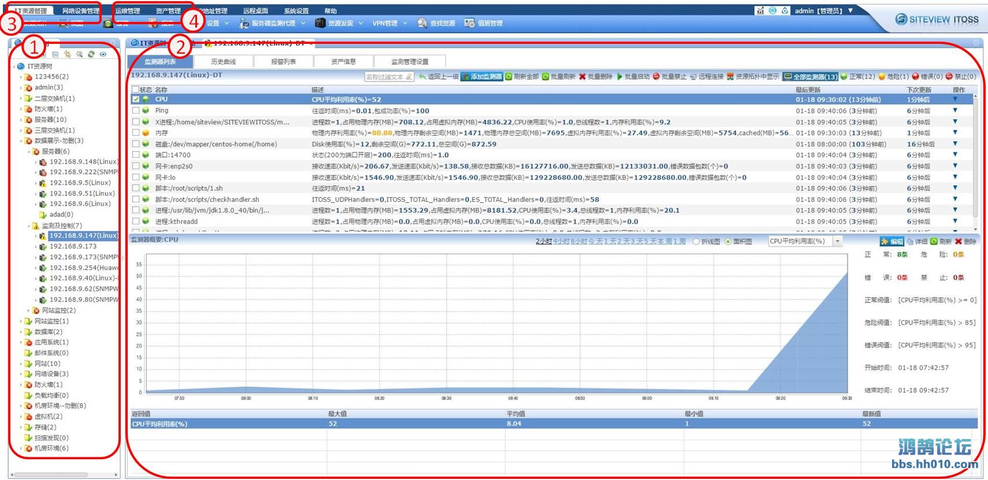Viewport: 988px width, 480px height.
Task: Click the 详细 details button
Action: point(917,241)
